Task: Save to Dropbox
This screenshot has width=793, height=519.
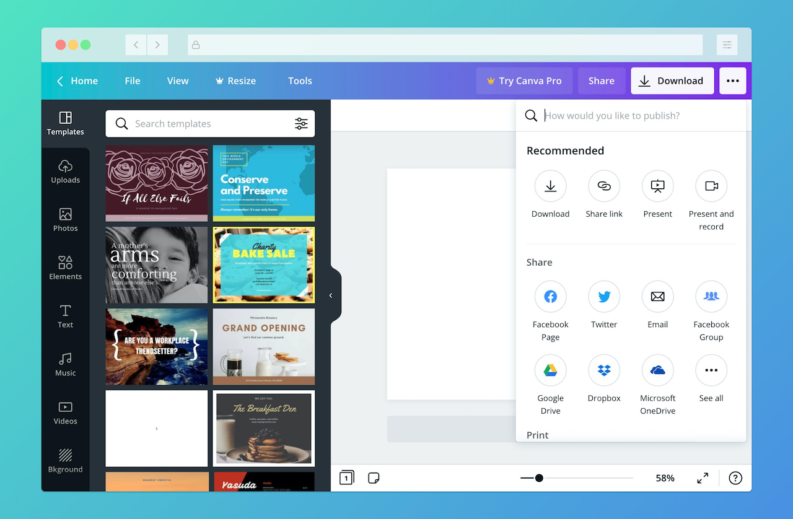Action: coord(604,370)
